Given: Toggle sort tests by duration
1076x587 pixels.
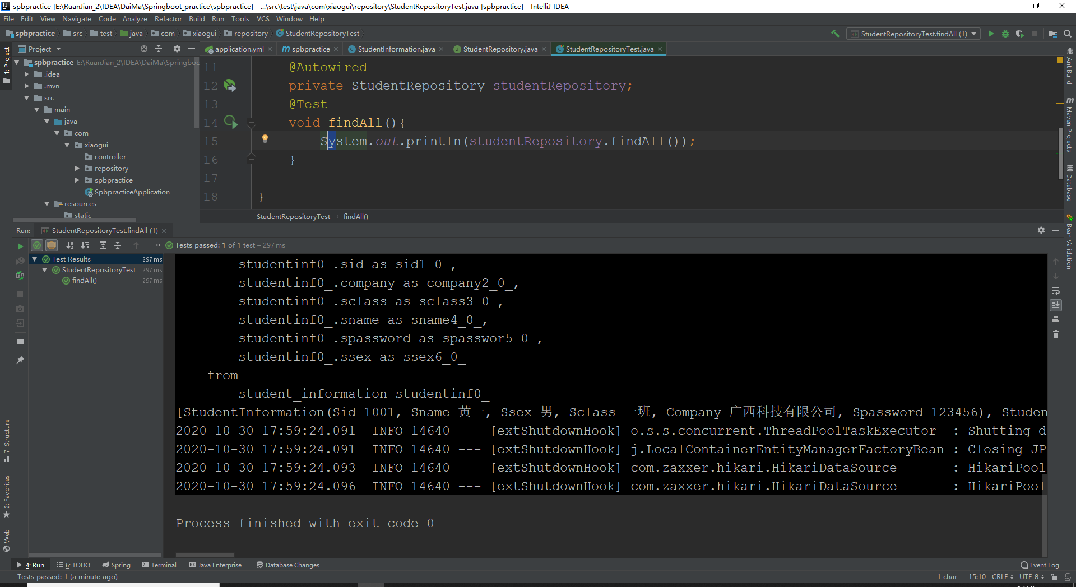Looking at the screenshot, I should click(x=85, y=245).
